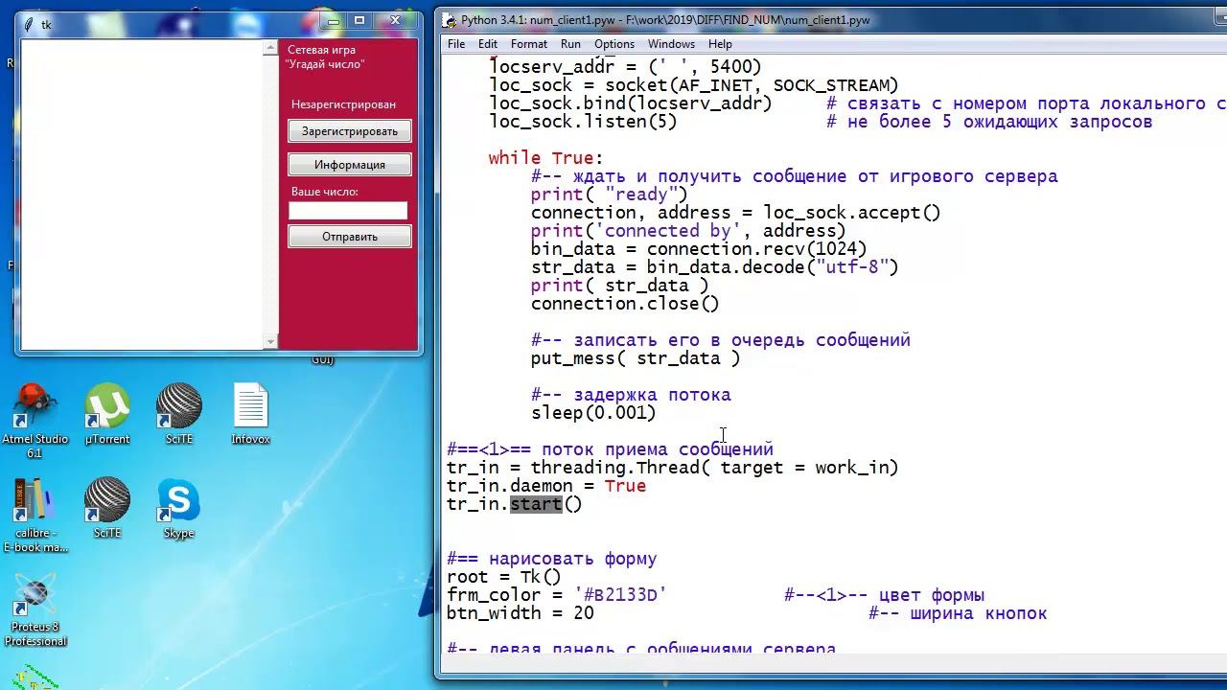This screenshot has width=1227, height=690.
Task: Click the str_data = bin_data.decode line
Action: (x=715, y=267)
